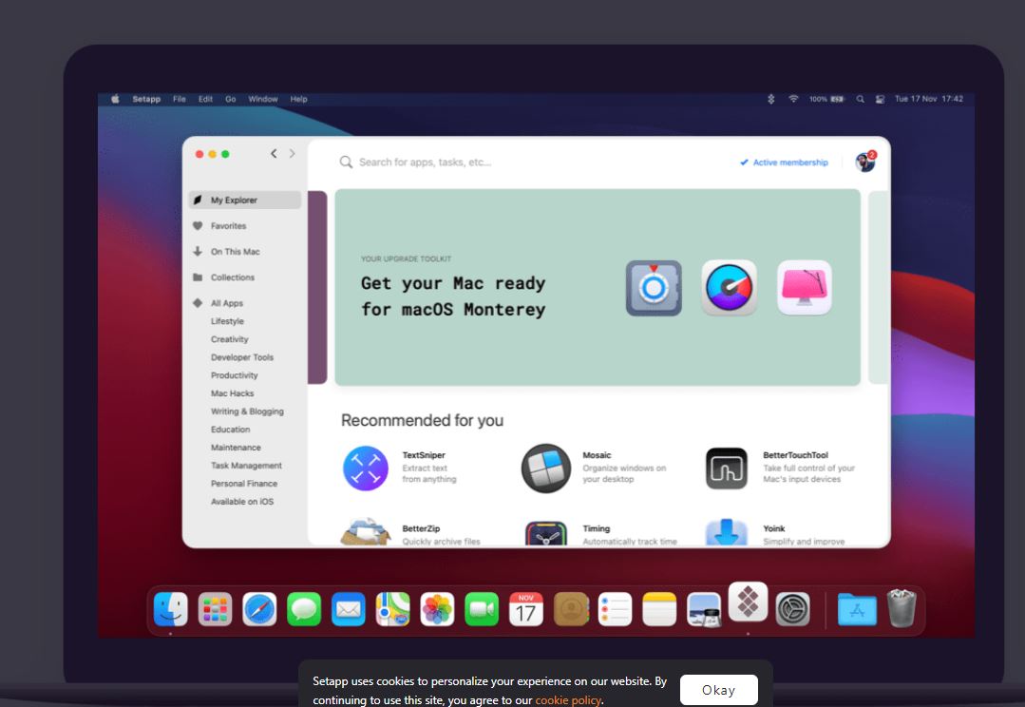Open Spotlight search from the menu bar

coord(861,100)
